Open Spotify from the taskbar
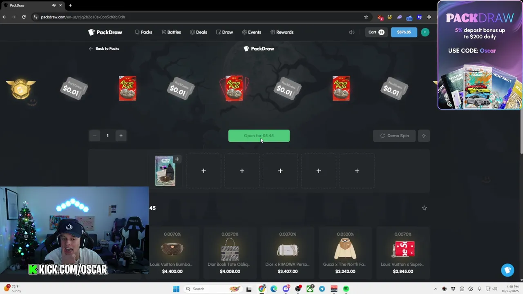The image size is (523, 294). [x=346, y=289]
